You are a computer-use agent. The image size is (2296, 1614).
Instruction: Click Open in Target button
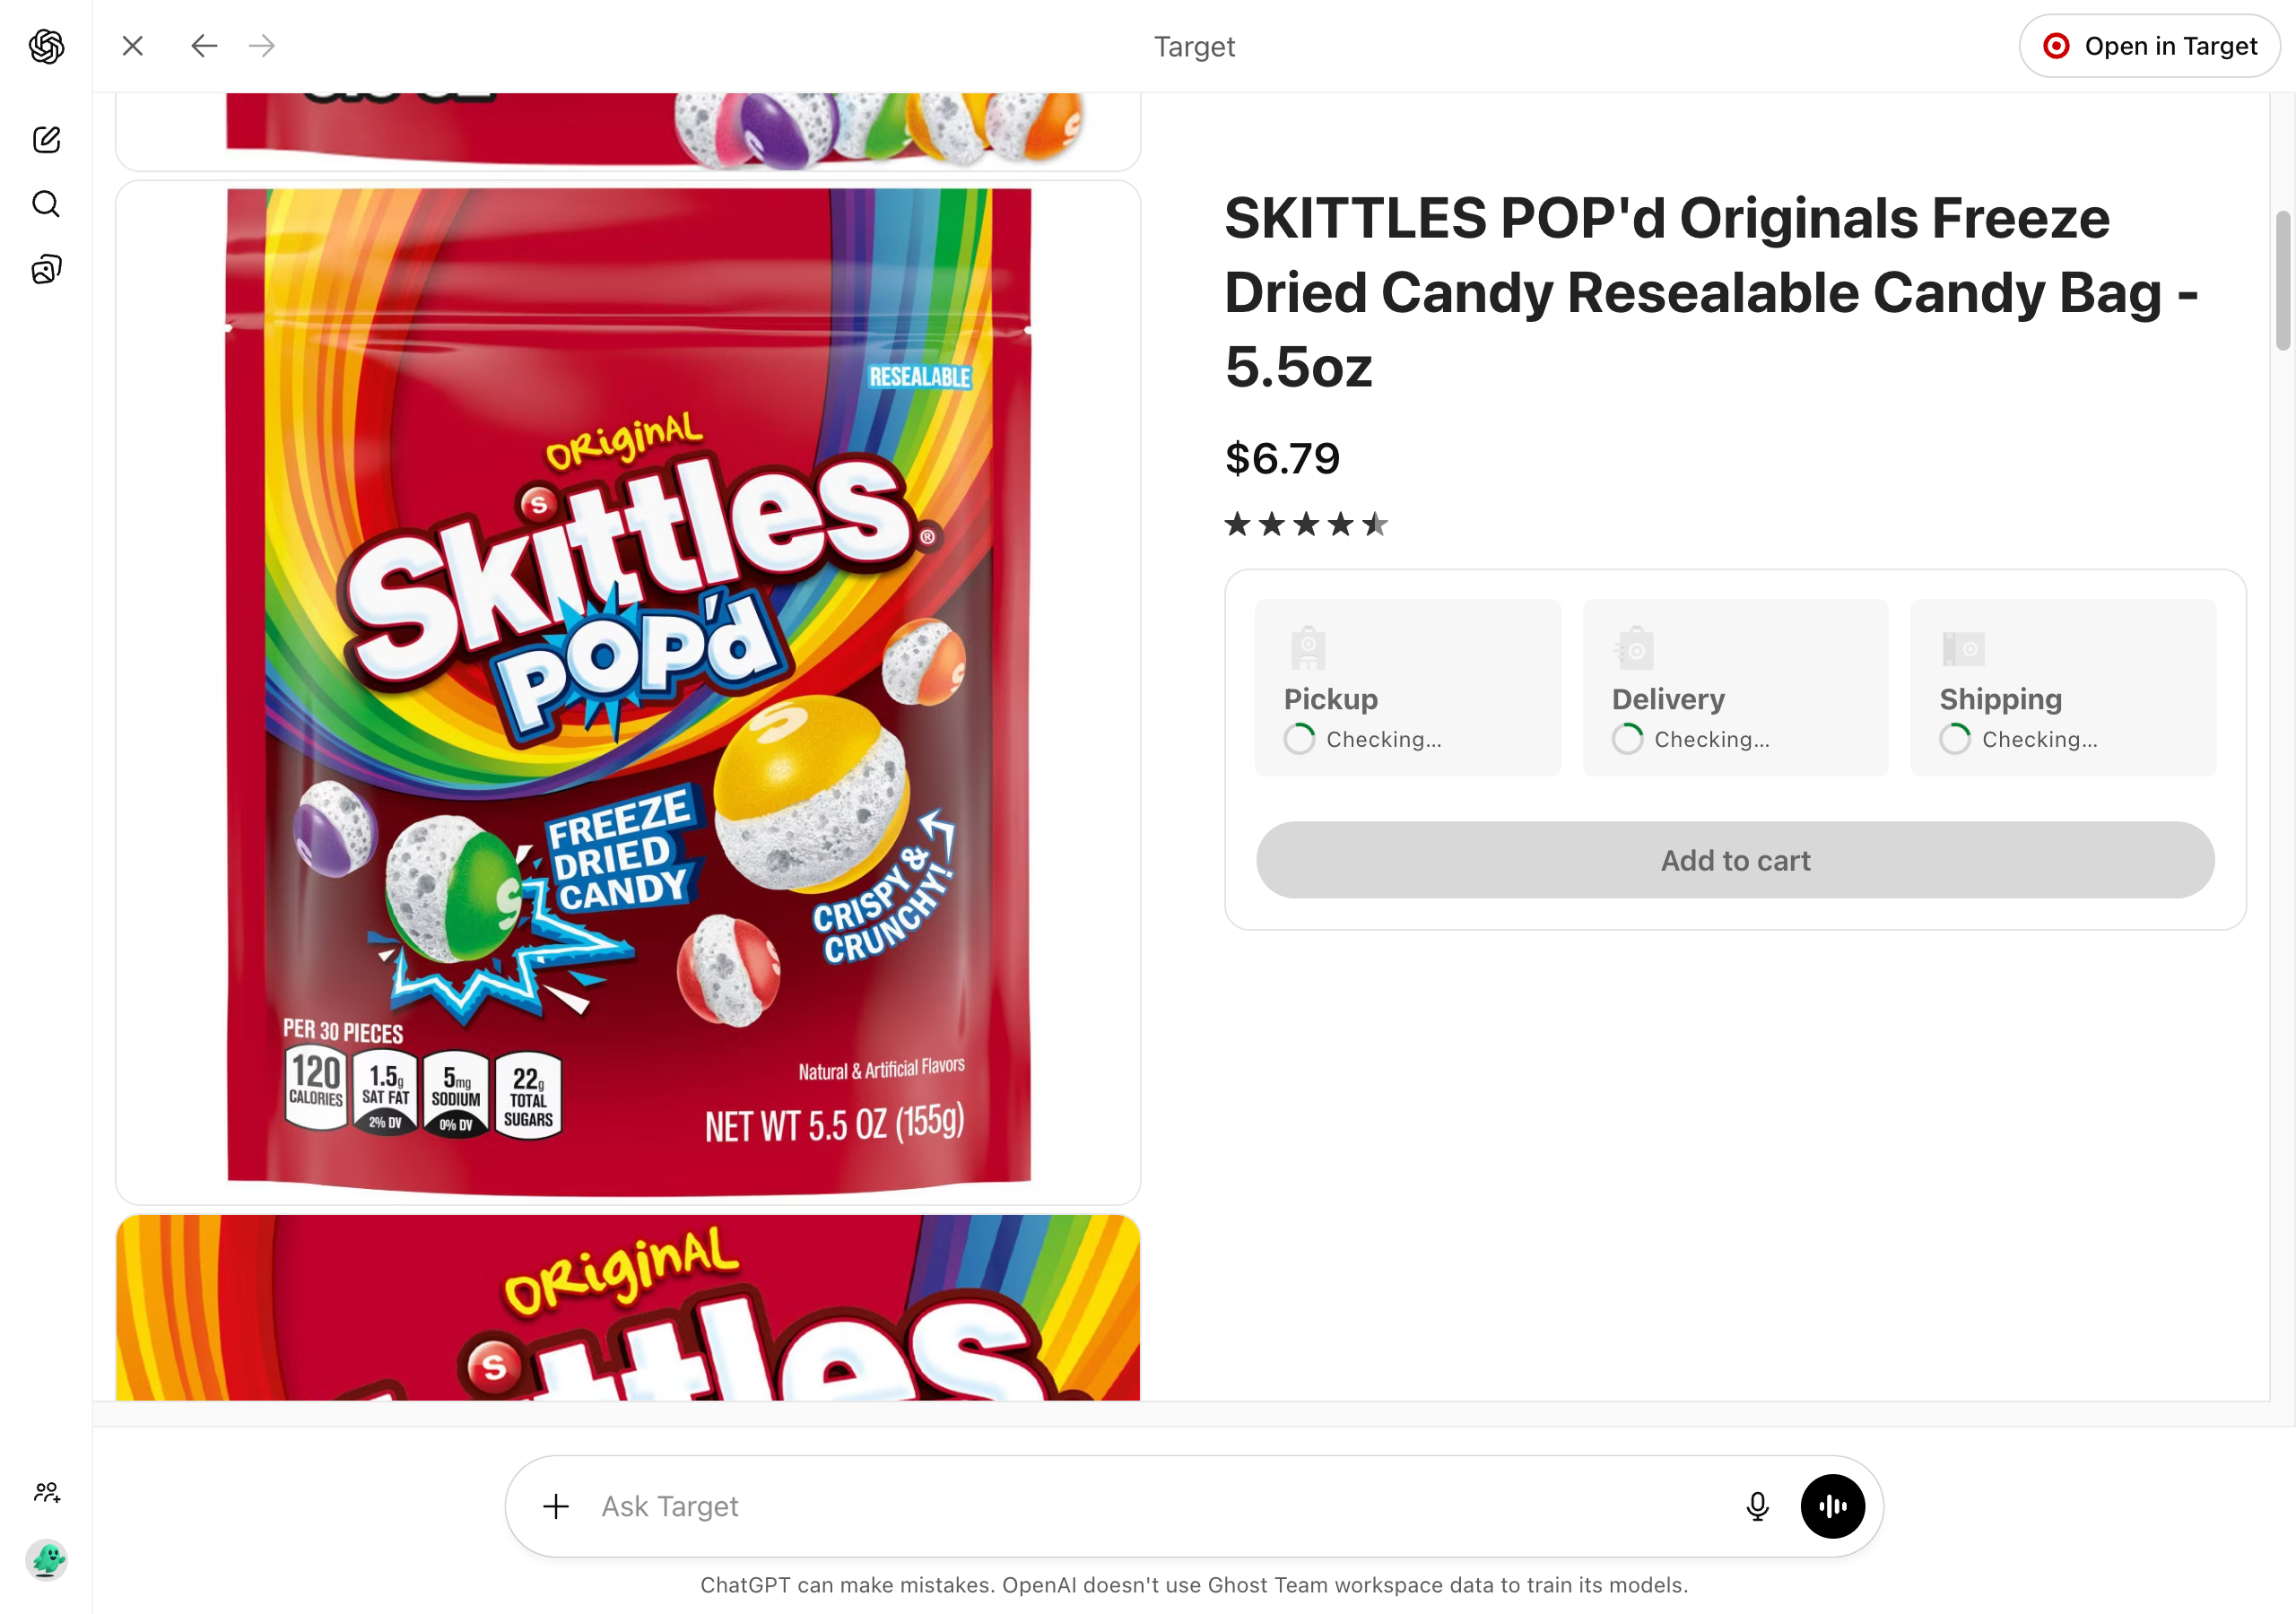click(2149, 46)
